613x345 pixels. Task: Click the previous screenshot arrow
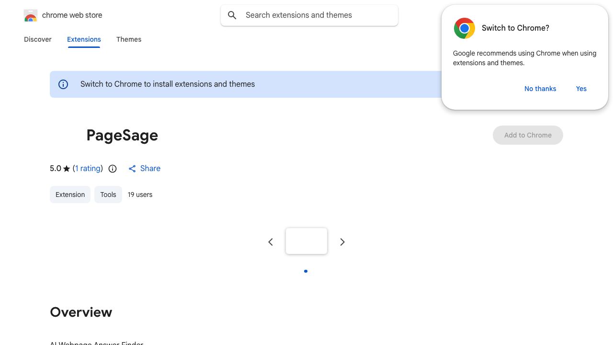(x=271, y=242)
